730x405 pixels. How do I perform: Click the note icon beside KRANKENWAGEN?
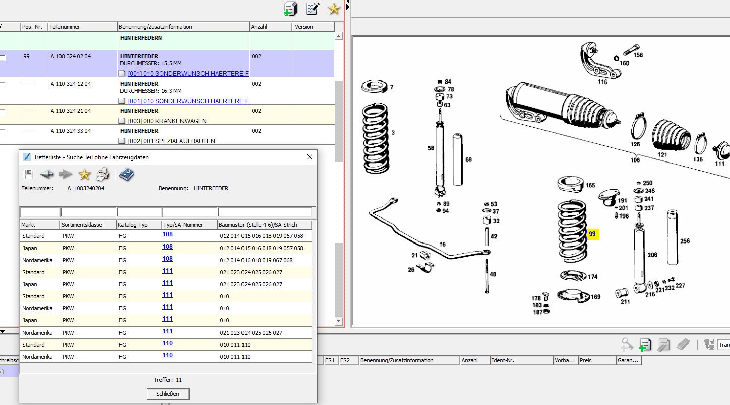(x=121, y=121)
